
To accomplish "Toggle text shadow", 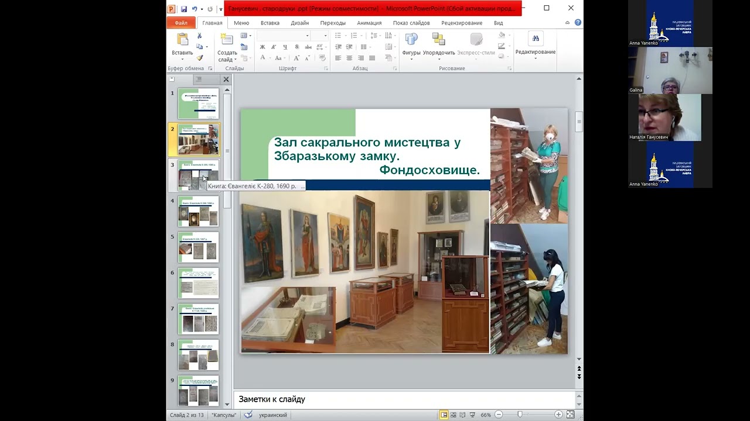I will point(296,47).
